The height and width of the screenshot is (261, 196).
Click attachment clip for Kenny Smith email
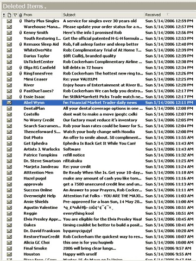pos(21,33)
